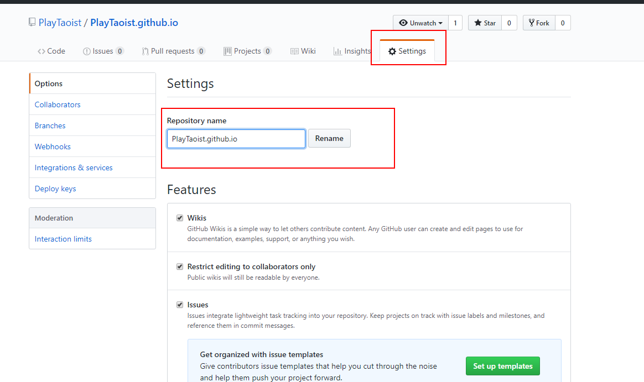Uncheck the Wikis feature checkbox
Image resolution: width=644 pixels, height=382 pixels.
click(179, 218)
